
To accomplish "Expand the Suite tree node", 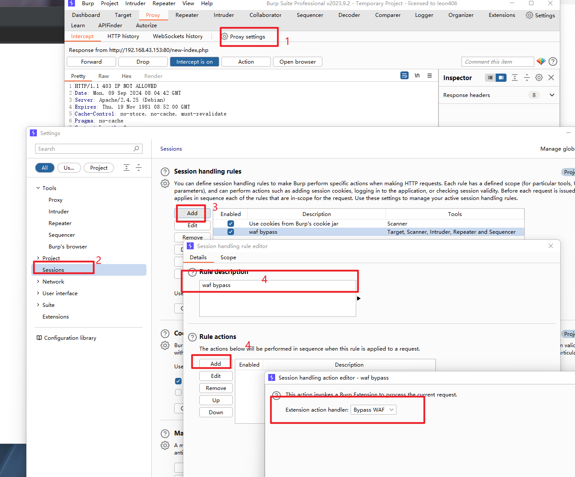I will point(38,305).
